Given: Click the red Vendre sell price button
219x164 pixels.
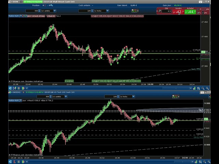Looking at the screenshot, I should (x=178, y=12).
